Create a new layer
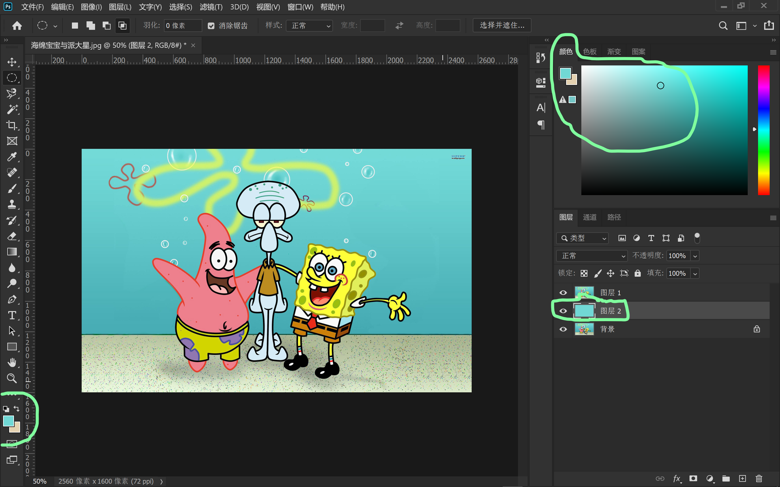Screen dimensions: 780x487 742,478
